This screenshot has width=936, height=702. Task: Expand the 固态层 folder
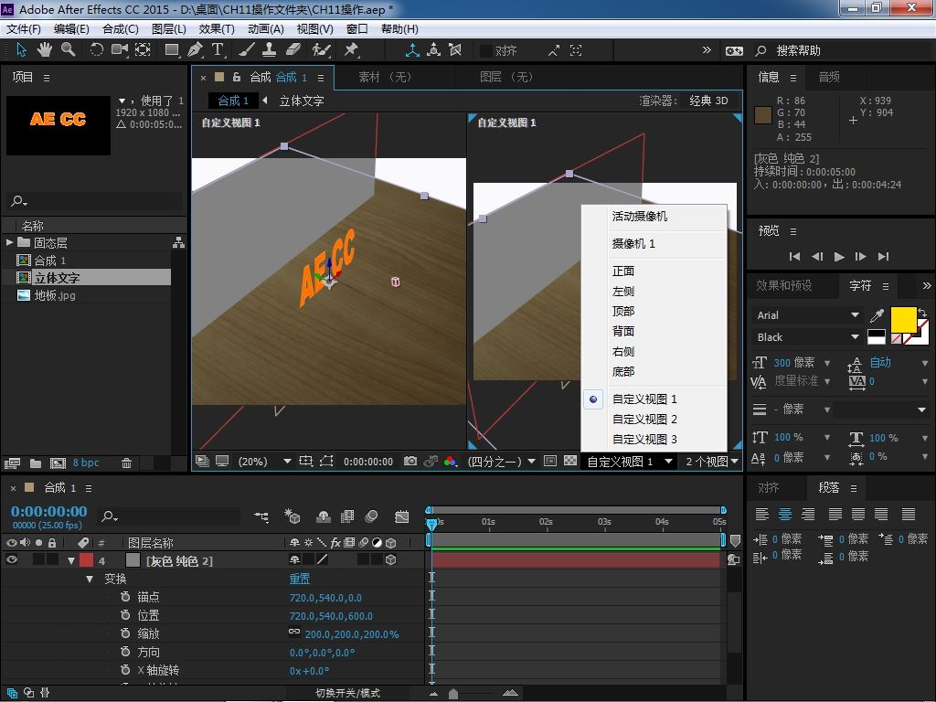pos(9,242)
